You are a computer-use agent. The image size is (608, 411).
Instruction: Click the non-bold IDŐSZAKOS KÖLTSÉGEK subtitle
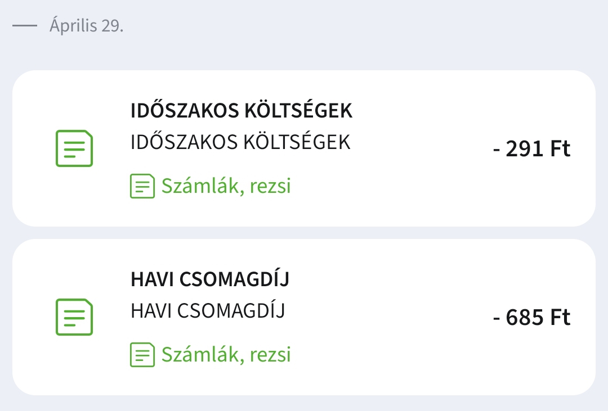coord(240,142)
